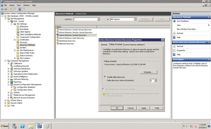
Task: Collapse the Site Settings tree node
Action: pos(12,24)
